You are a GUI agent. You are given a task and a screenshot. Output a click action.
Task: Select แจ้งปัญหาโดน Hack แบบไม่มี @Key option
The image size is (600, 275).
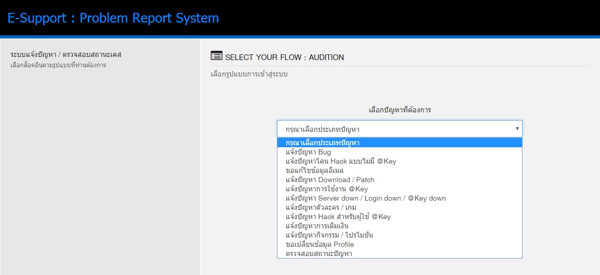click(399, 161)
